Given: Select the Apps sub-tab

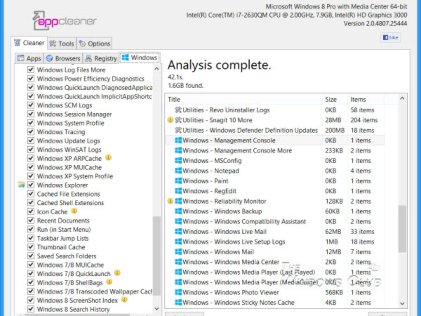Looking at the screenshot, I should [29, 58].
